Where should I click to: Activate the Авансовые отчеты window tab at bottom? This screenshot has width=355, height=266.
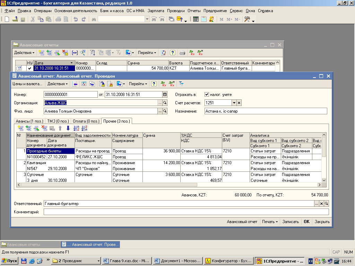30,245
